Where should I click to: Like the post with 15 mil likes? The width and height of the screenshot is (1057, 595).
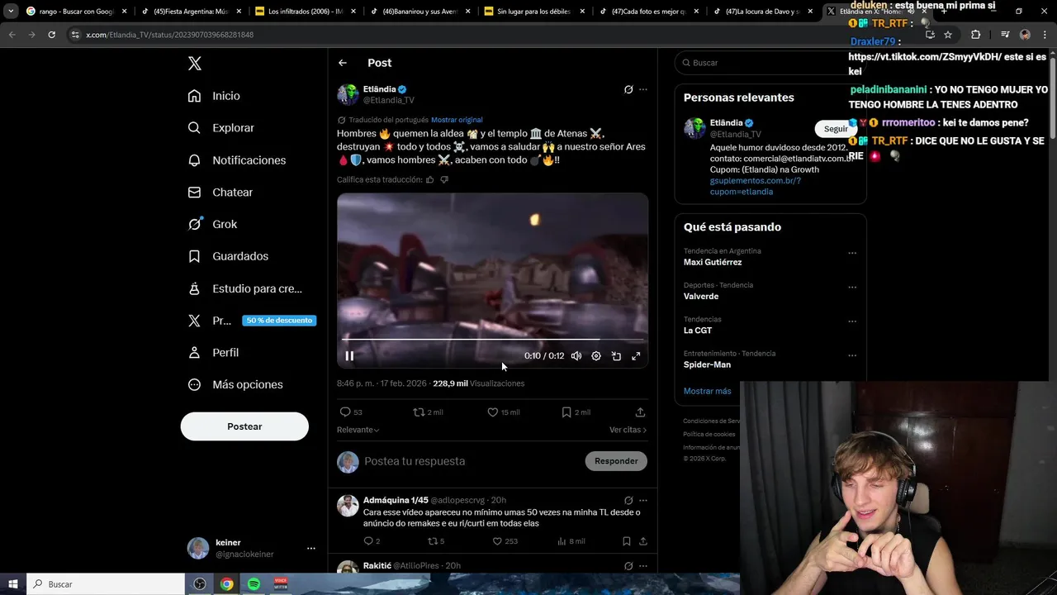coord(503,412)
